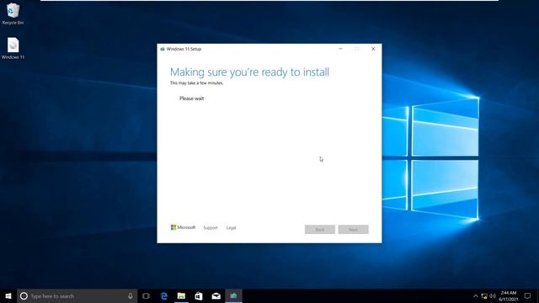539x303 pixels.
Task: Select the Windows 11 file on desktop
Action: click(x=13, y=49)
